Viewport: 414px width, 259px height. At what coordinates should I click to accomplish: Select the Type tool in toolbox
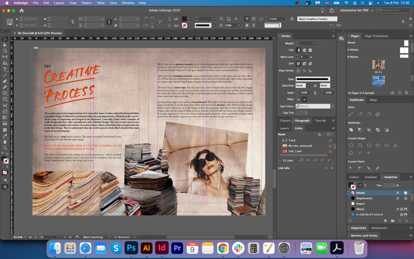point(5,69)
